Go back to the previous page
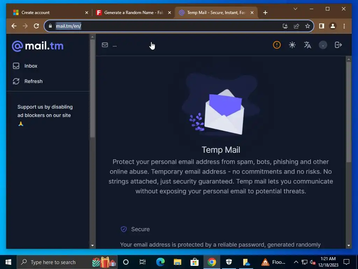 [14, 26]
